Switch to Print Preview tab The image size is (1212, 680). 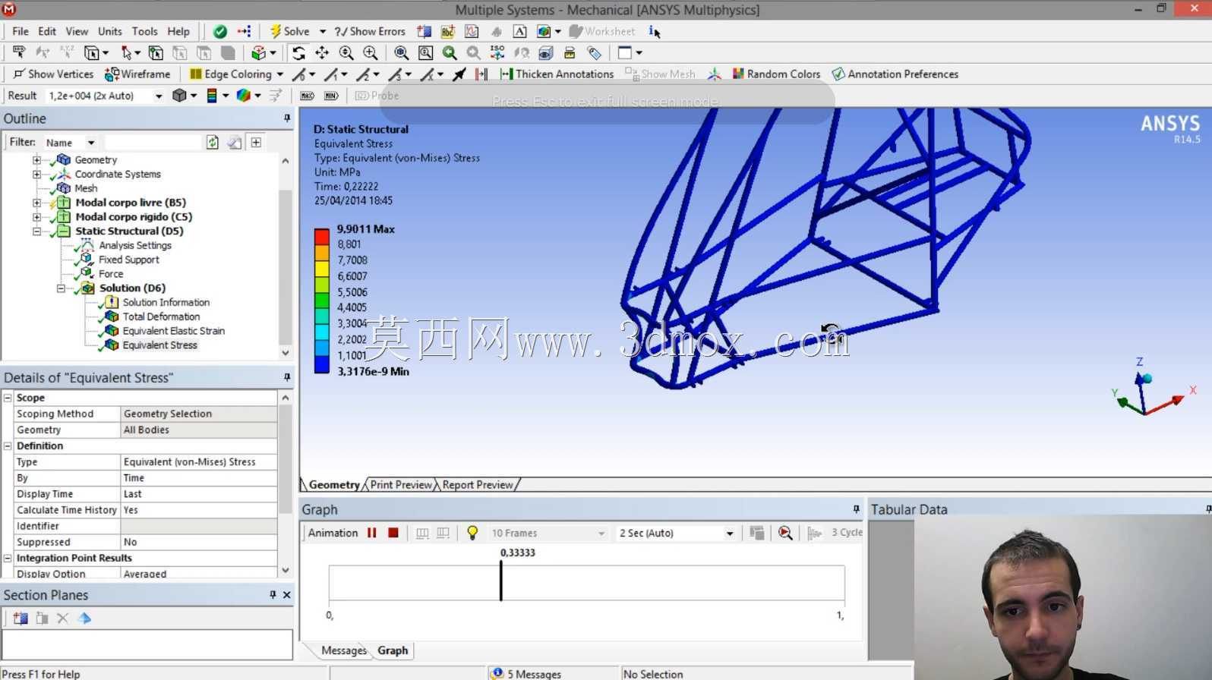tap(401, 485)
